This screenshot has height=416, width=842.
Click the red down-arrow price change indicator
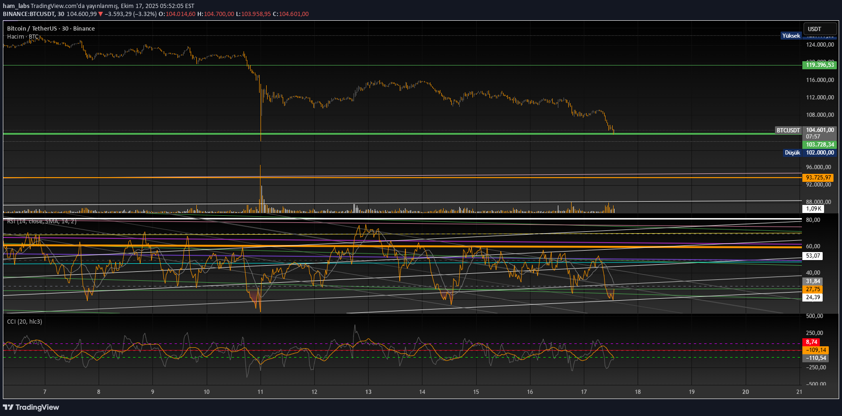pos(101,14)
